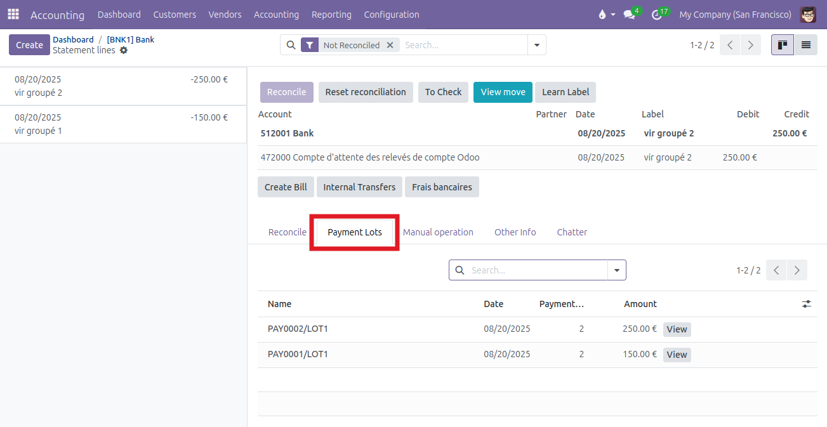Screen dimensions: 827x427
Task: Click the debug droplet icon
Action: 602,15
